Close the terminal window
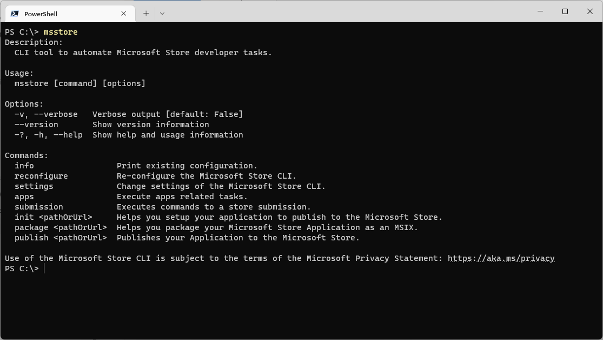The width and height of the screenshot is (603, 340). click(x=590, y=11)
